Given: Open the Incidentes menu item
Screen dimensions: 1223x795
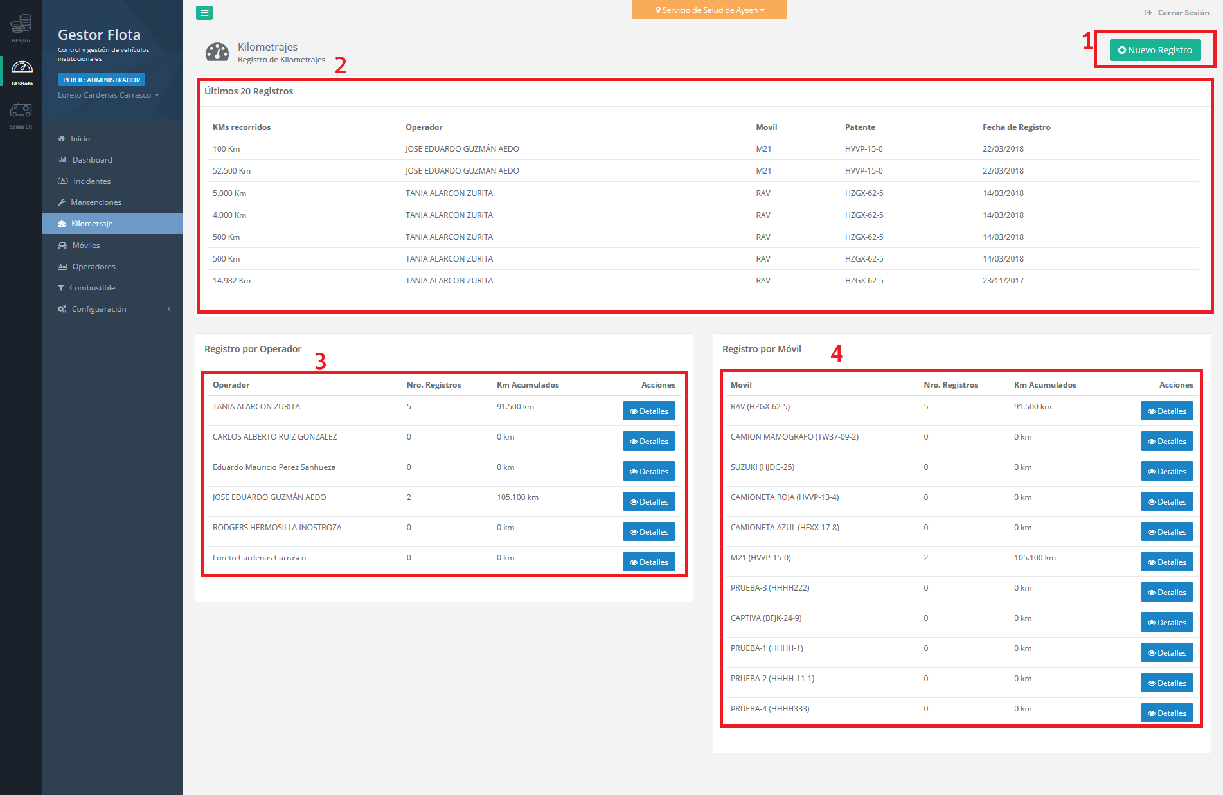Looking at the screenshot, I should point(92,181).
